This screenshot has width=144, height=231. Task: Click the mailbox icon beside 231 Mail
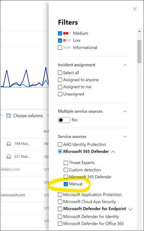tap(9, 156)
